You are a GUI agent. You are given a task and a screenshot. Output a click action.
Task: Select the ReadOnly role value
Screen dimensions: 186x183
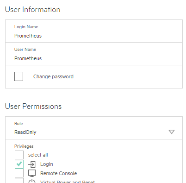point(25,132)
